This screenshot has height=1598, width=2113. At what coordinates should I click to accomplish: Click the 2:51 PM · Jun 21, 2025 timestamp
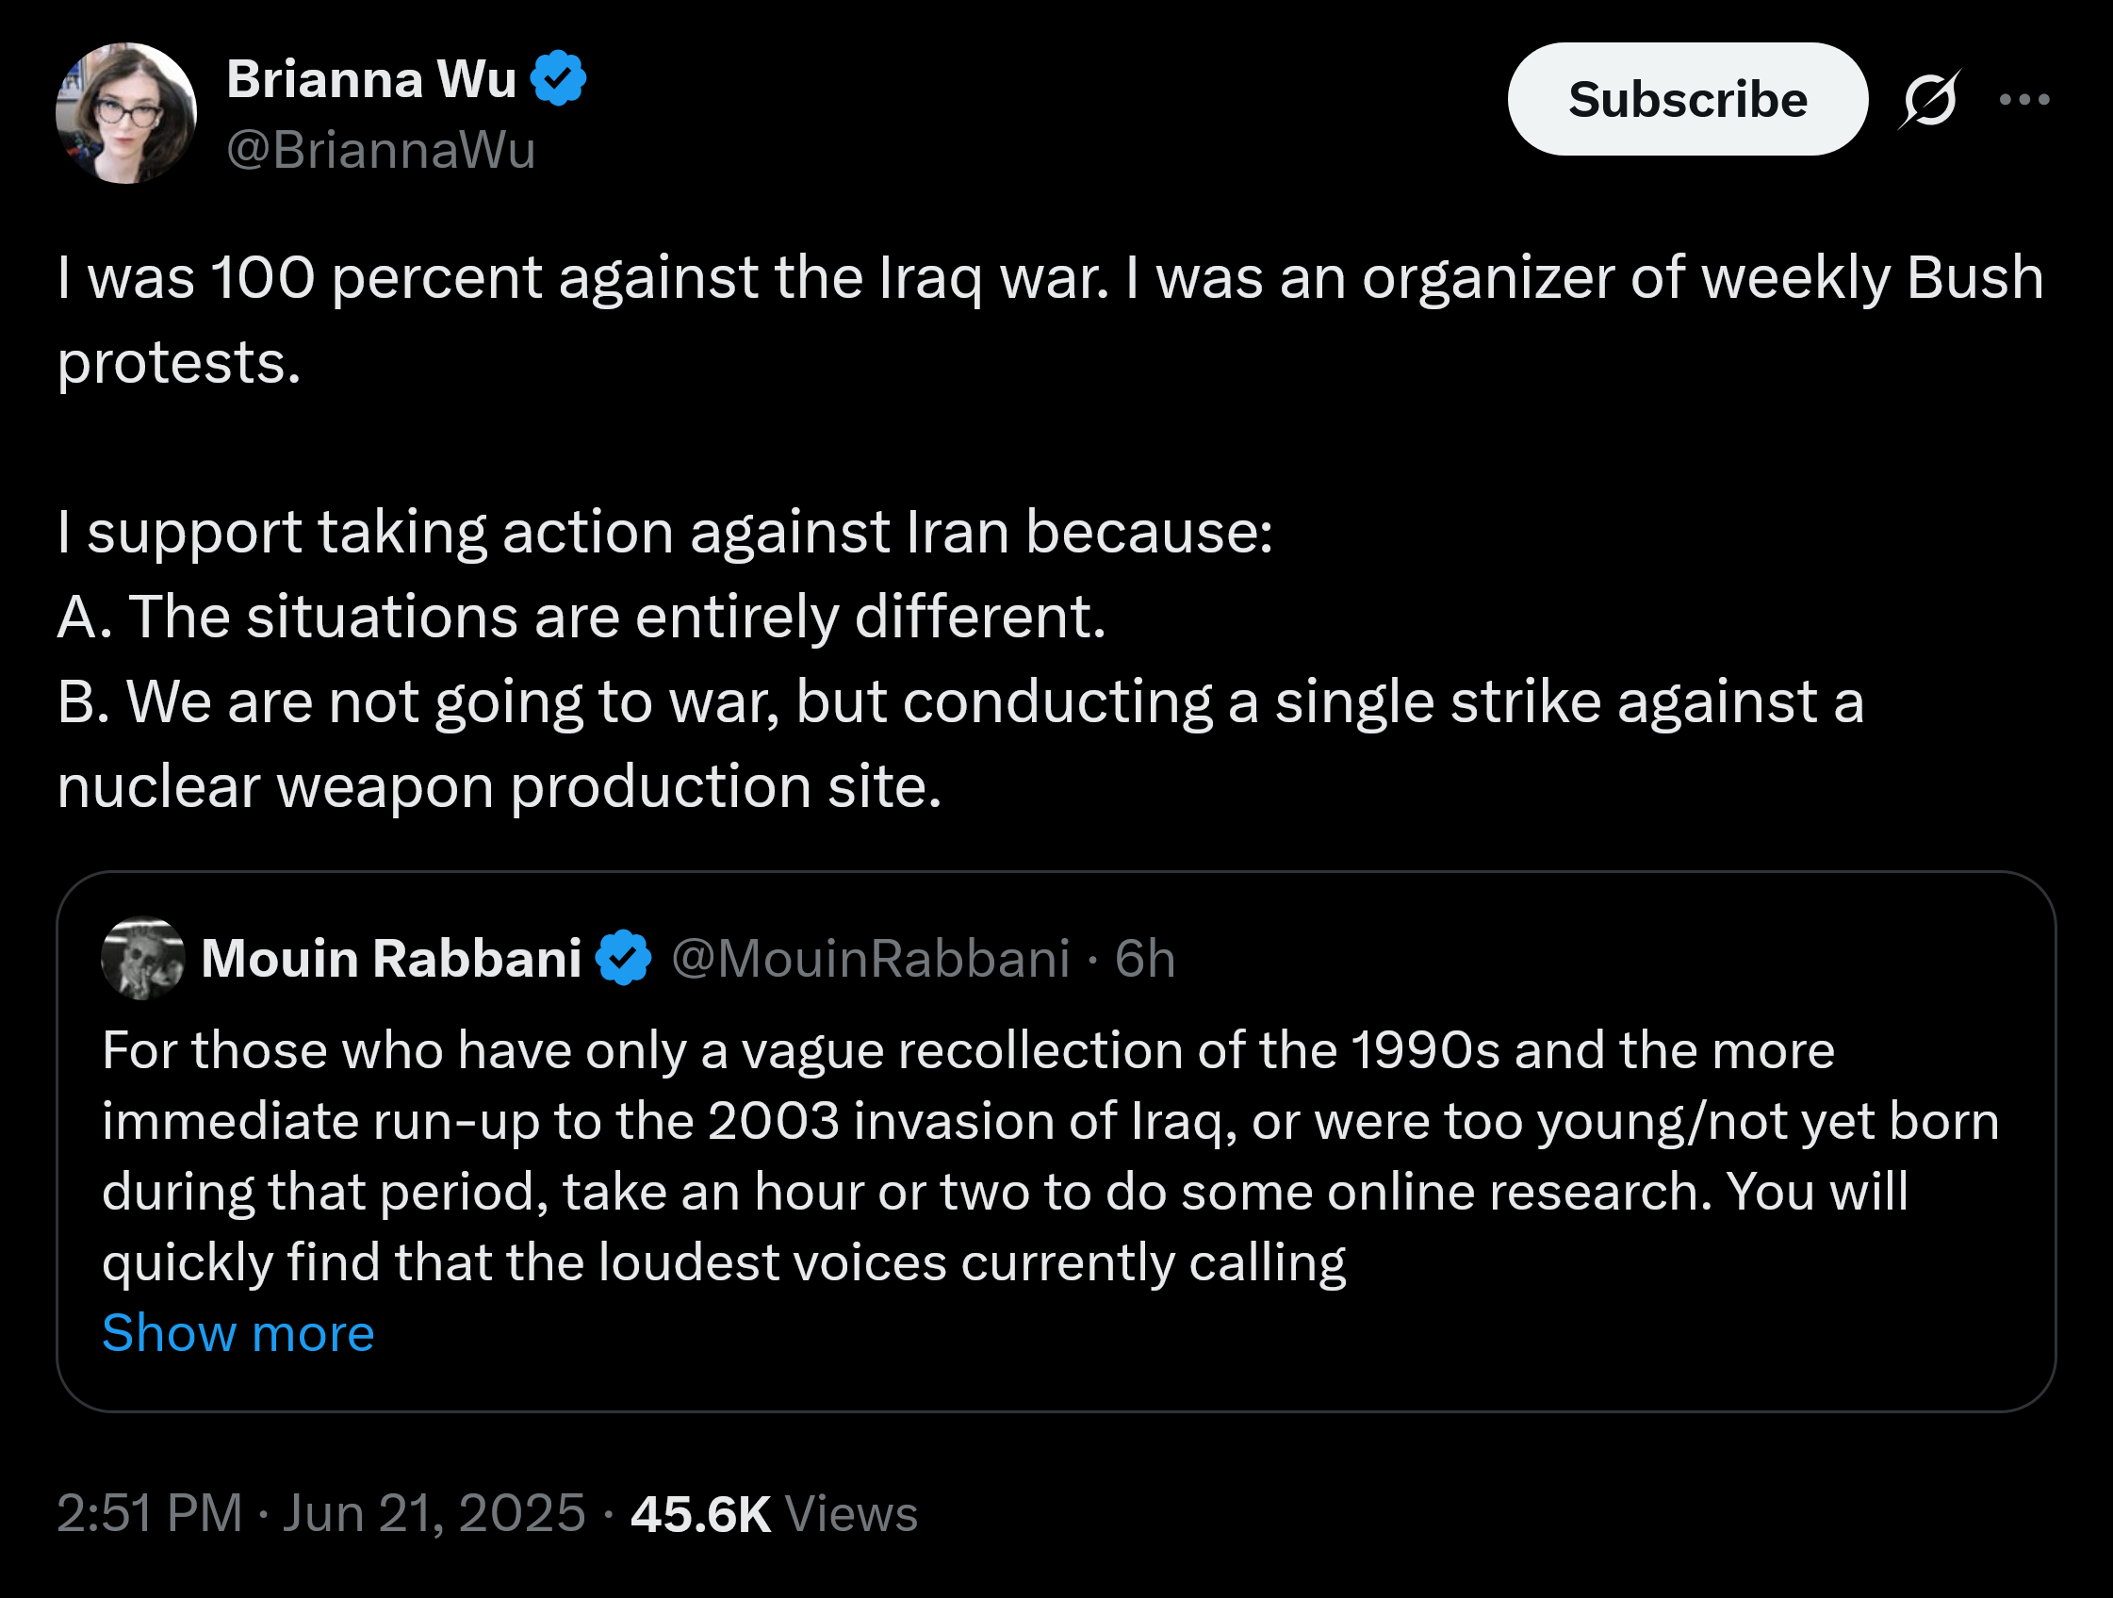pos(321,1513)
